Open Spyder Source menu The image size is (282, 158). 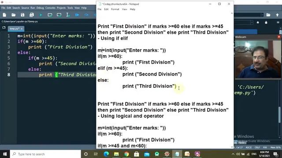(x=25, y=8)
